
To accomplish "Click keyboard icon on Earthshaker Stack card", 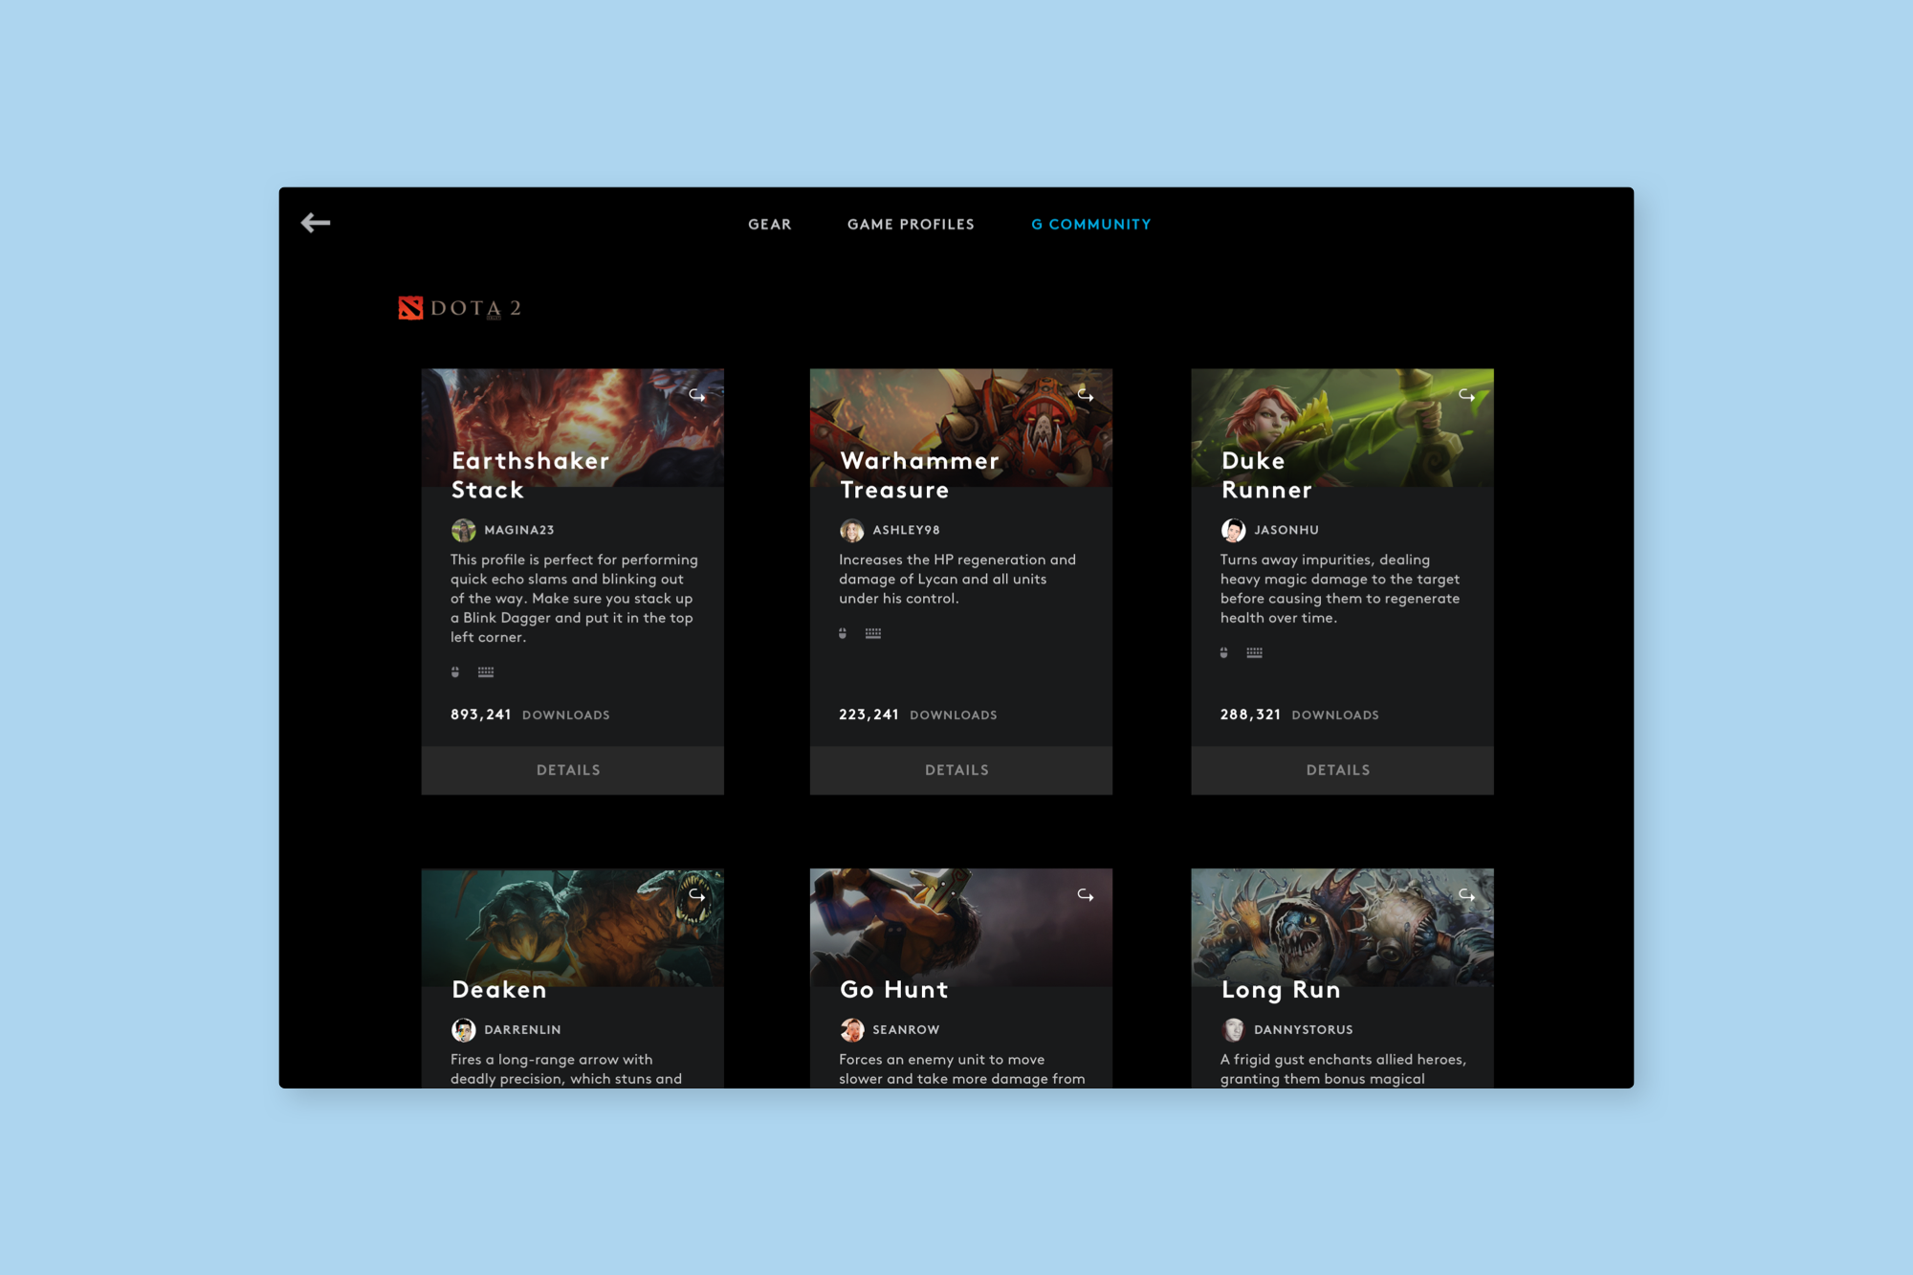I will tap(486, 672).
